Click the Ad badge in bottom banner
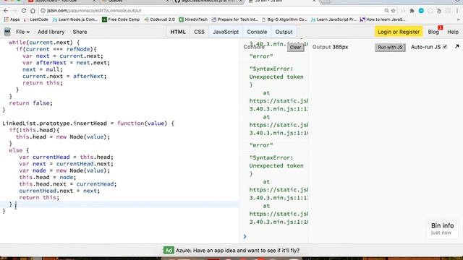The image size is (463, 260). point(169,251)
